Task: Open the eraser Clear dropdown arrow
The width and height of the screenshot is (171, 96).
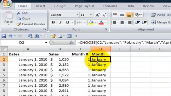Action: tap(64, 36)
